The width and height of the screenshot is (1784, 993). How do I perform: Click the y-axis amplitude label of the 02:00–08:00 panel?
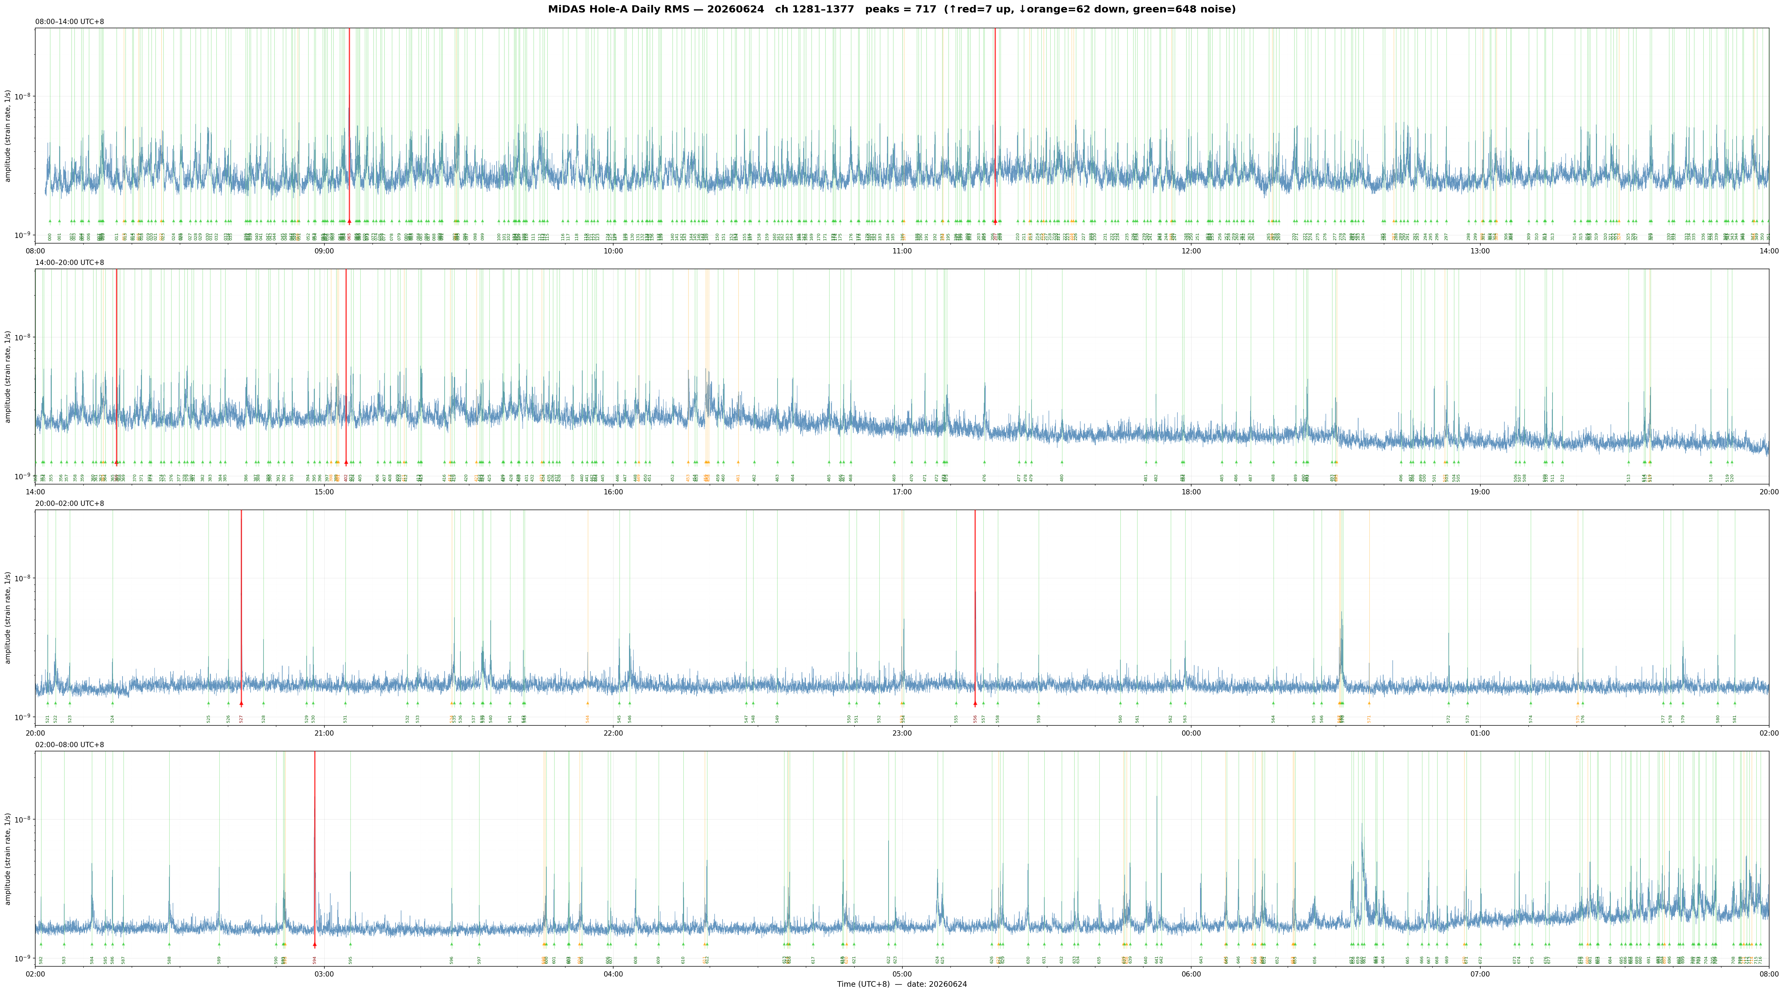click(8, 858)
